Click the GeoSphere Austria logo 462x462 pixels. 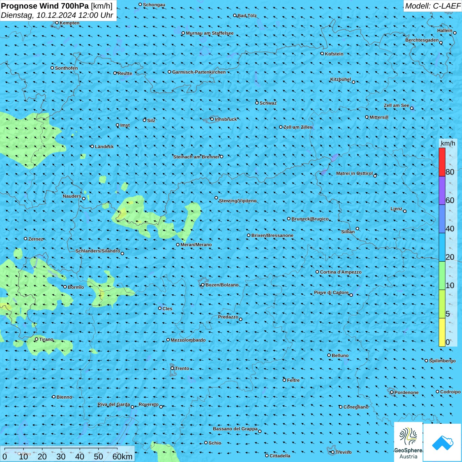pyautogui.click(x=408, y=442)
